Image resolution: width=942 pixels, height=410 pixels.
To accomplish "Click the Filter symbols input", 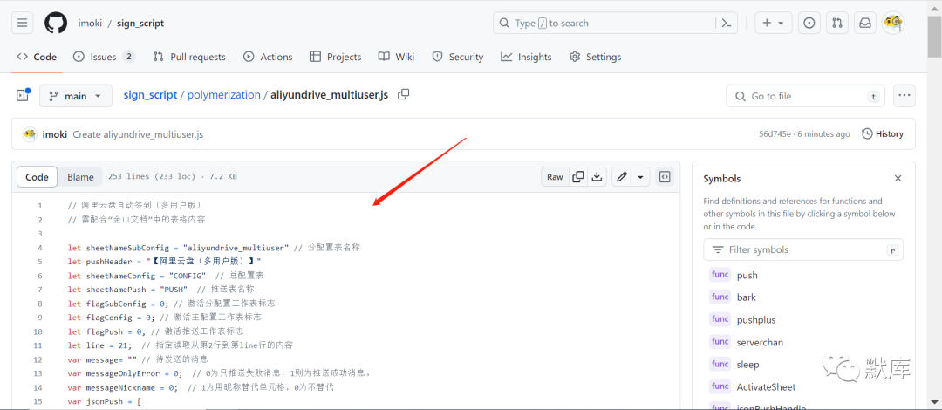I will tap(803, 249).
